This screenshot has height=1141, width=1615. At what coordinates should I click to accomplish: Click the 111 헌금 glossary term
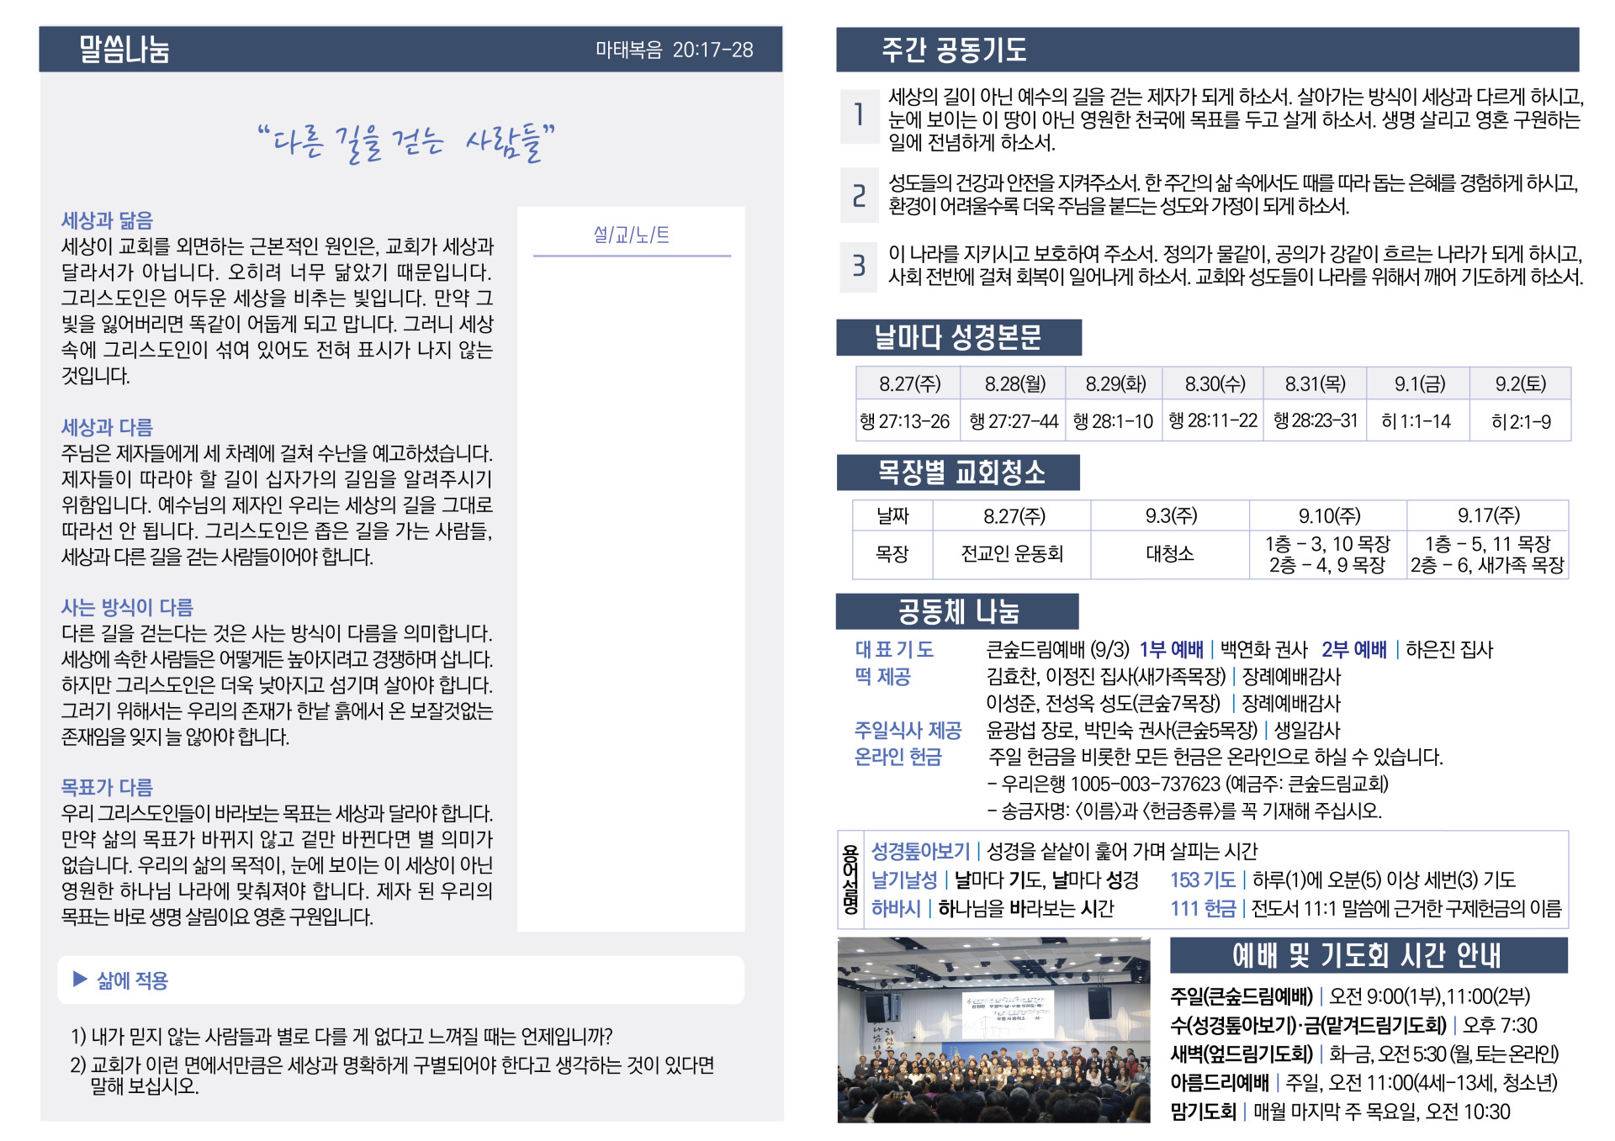point(1203,908)
